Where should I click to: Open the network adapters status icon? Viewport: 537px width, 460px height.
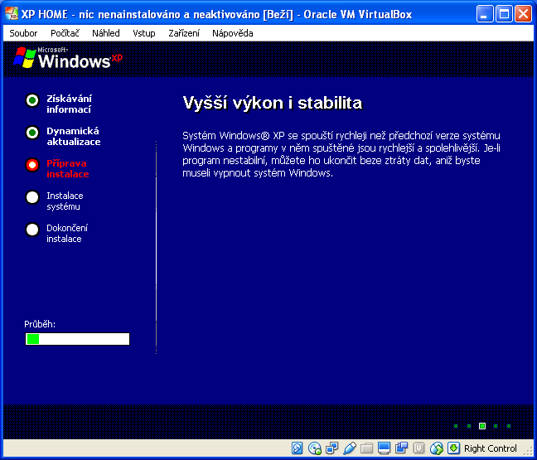coord(331,448)
